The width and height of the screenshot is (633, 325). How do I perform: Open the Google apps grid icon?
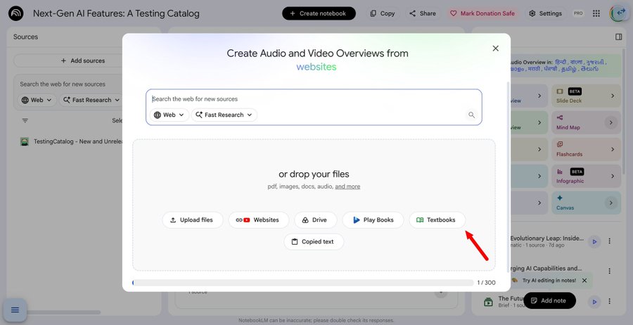596,13
